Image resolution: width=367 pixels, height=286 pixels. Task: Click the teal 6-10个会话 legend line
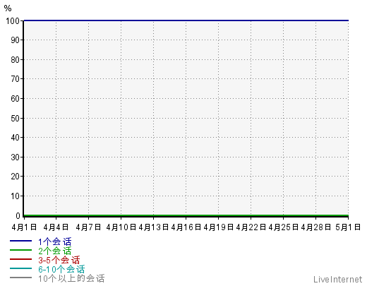[20, 268]
